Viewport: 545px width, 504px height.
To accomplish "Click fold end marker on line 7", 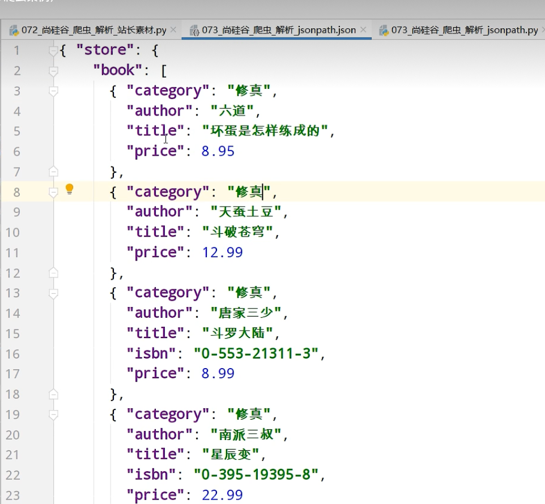I will click(53, 172).
